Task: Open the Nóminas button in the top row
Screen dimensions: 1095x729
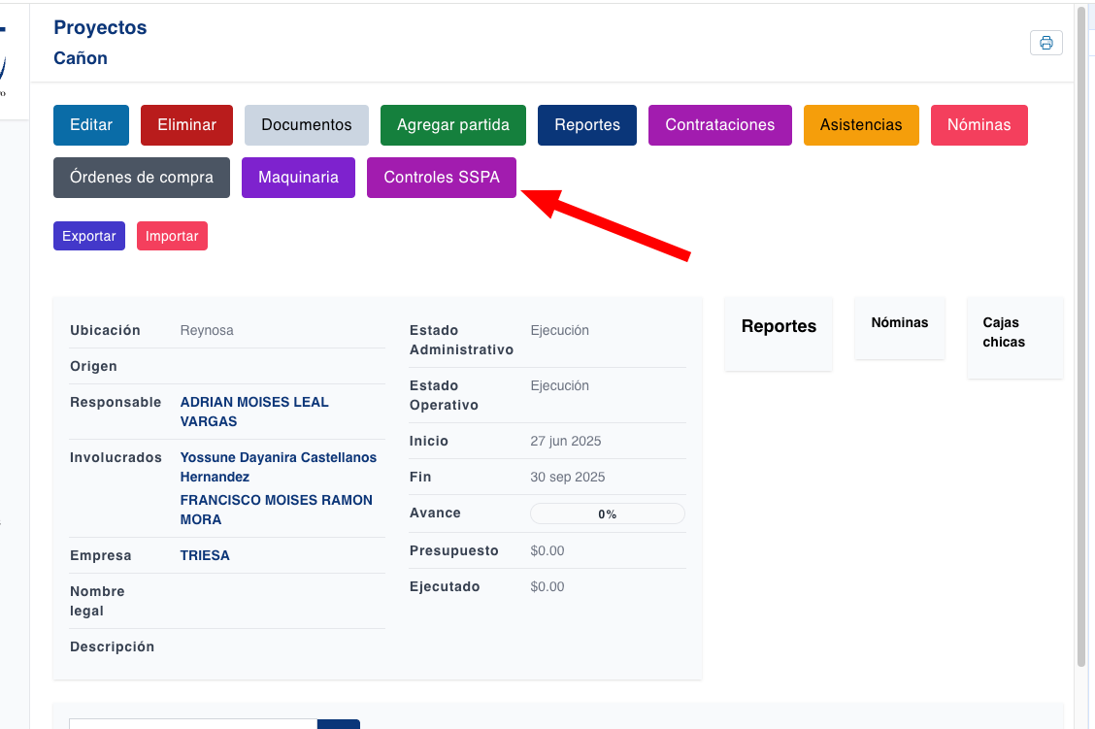Action: pyautogui.click(x=979, y=124)
